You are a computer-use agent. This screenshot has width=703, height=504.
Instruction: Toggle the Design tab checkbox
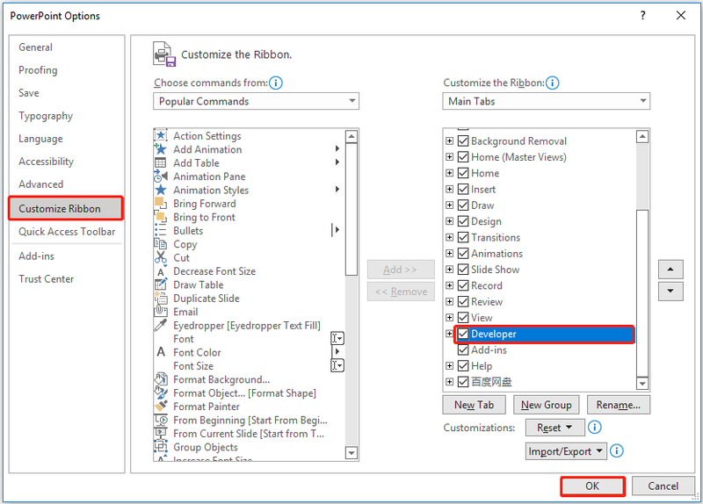coord(463,221)
